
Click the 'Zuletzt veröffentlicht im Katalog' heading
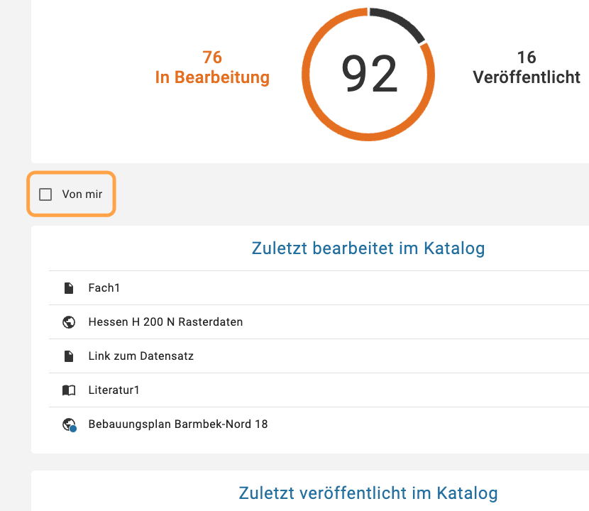click(x=368, y=493)
